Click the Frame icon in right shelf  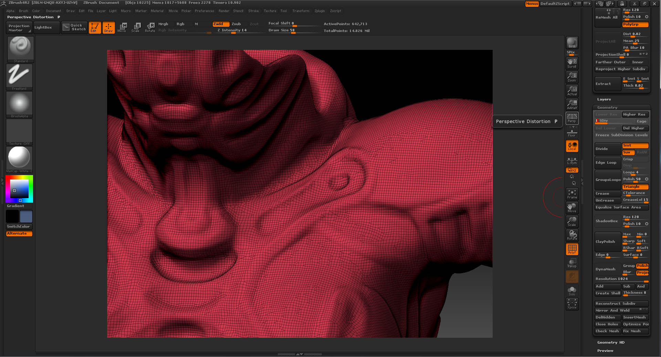(x=572, y=194)
